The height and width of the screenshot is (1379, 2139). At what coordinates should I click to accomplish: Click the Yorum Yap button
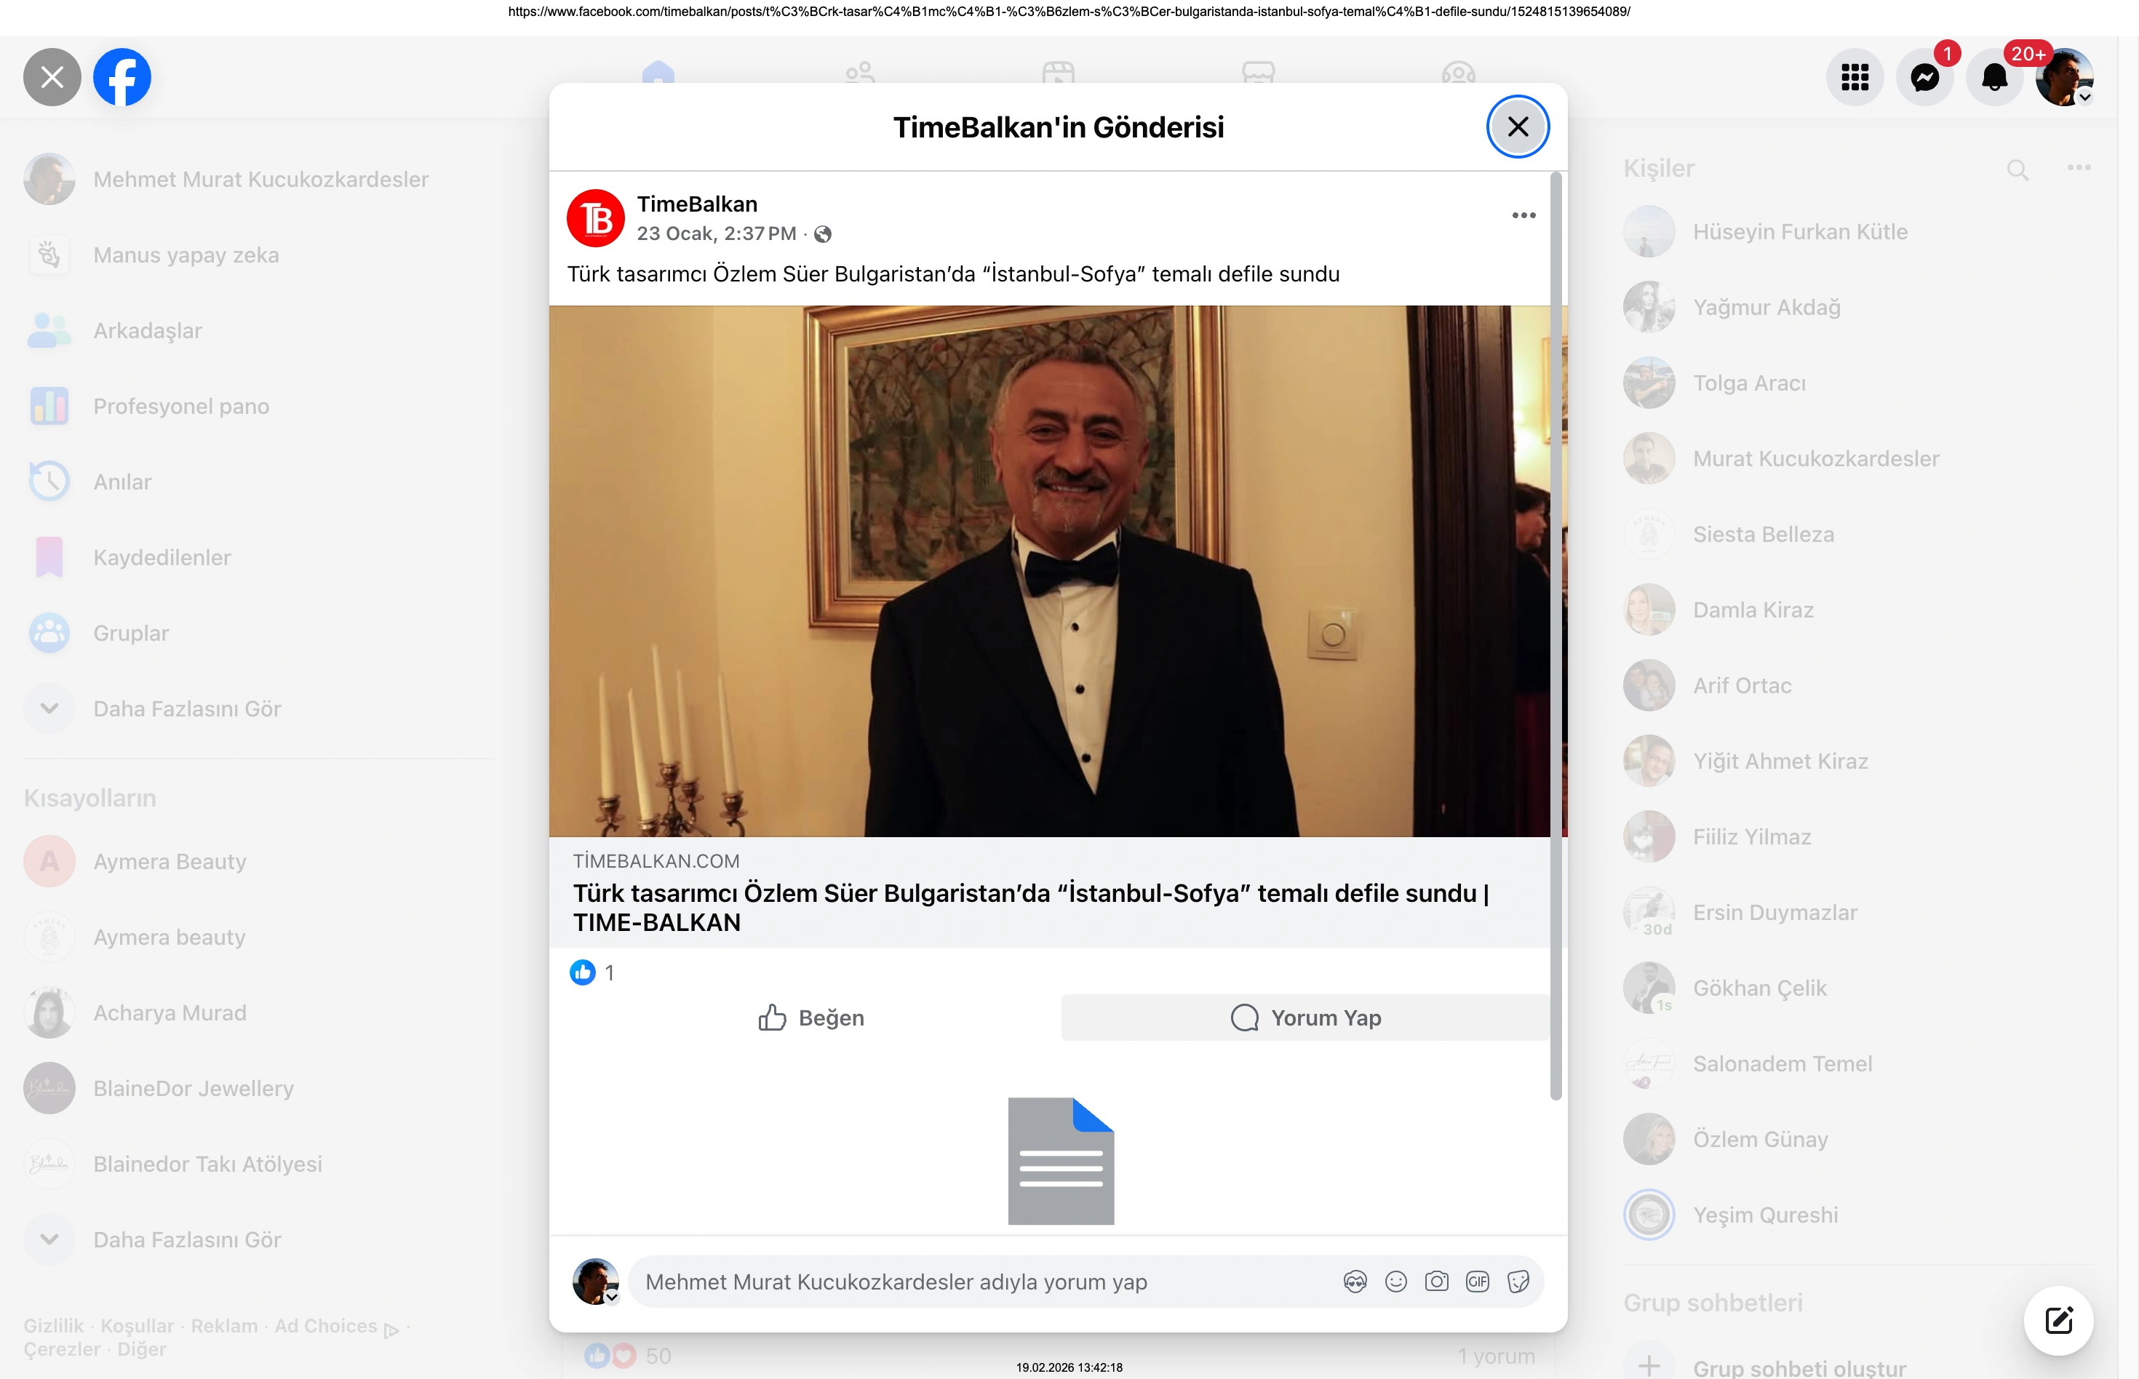(1305, 1018)
